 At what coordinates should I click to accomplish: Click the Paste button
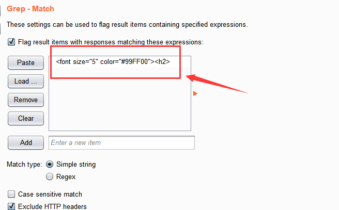tap(26, 63)
